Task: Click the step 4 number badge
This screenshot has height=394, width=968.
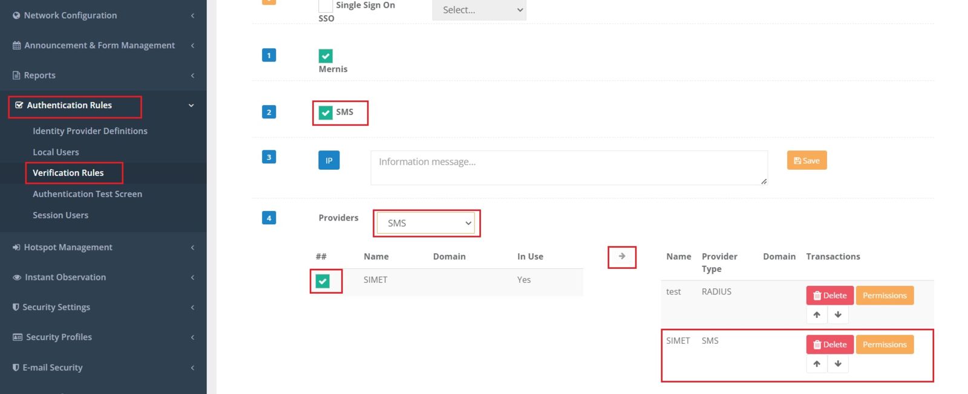Action: tap(269, 218)
